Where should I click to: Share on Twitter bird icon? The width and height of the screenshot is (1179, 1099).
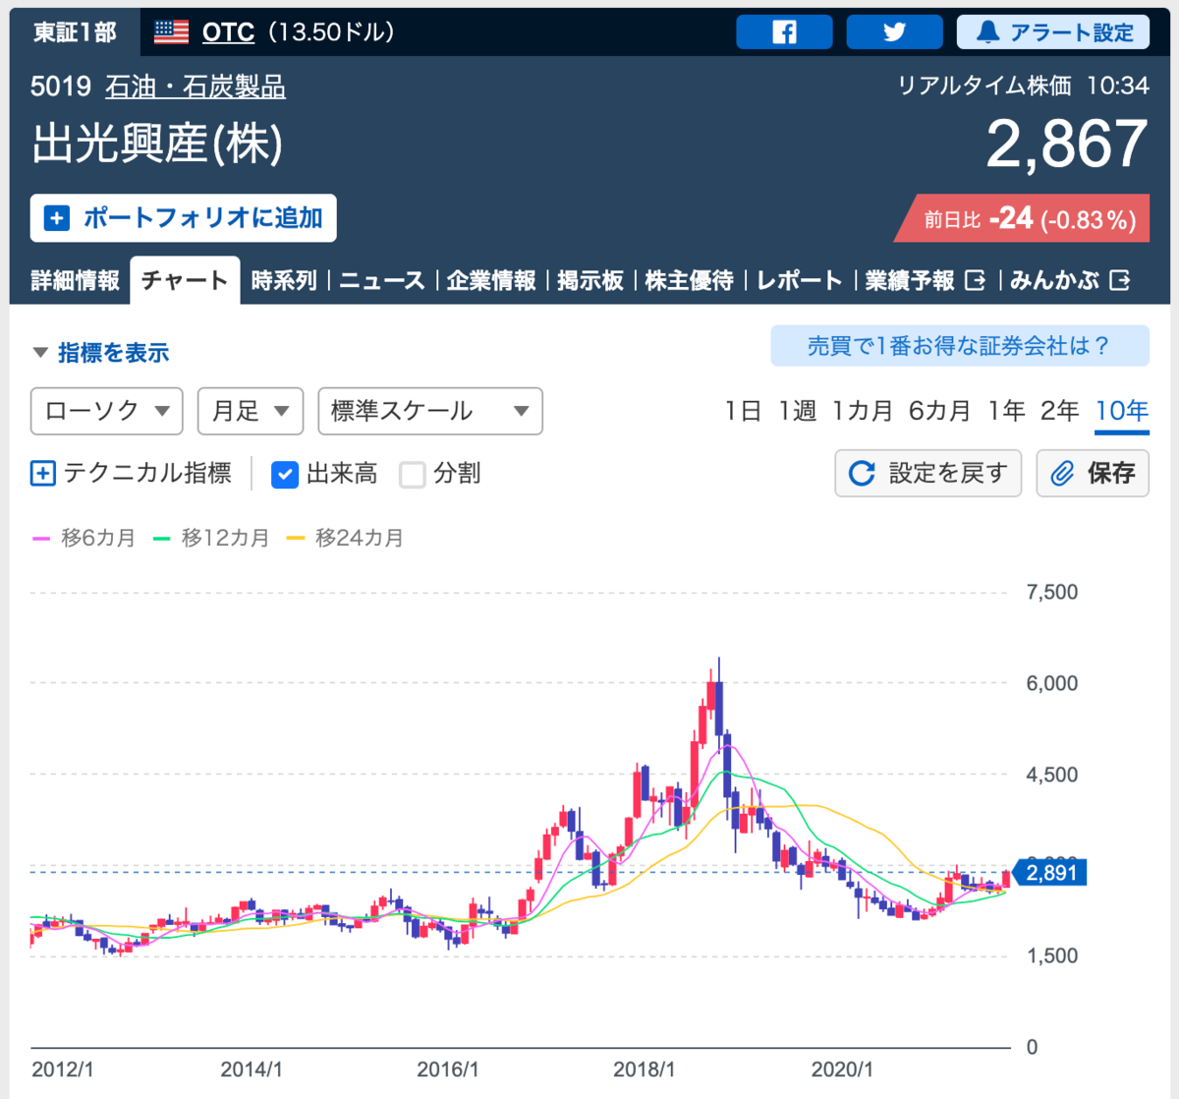[x=894, y=32]
